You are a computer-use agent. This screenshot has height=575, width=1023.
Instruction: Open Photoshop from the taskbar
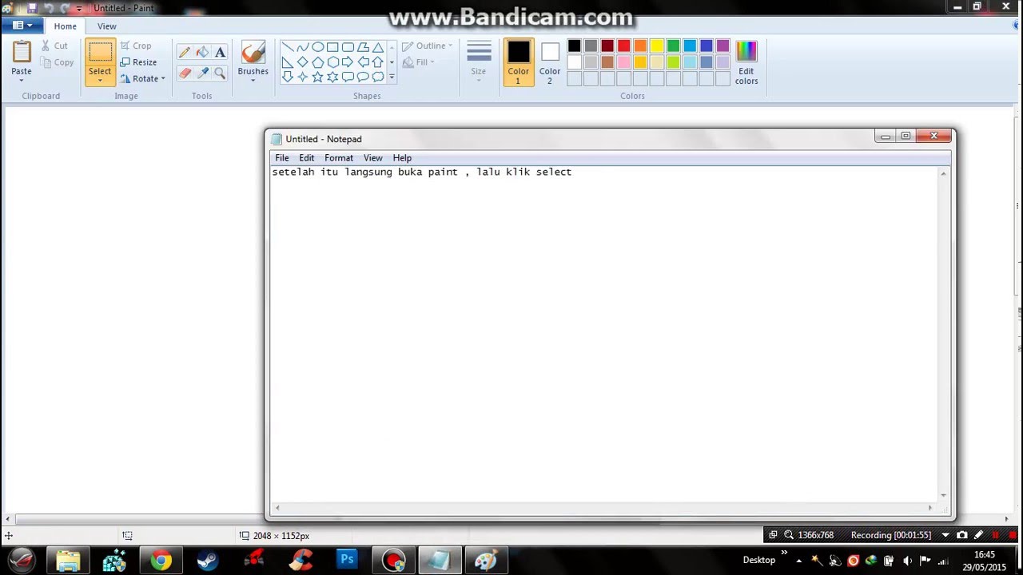(347, 561)
